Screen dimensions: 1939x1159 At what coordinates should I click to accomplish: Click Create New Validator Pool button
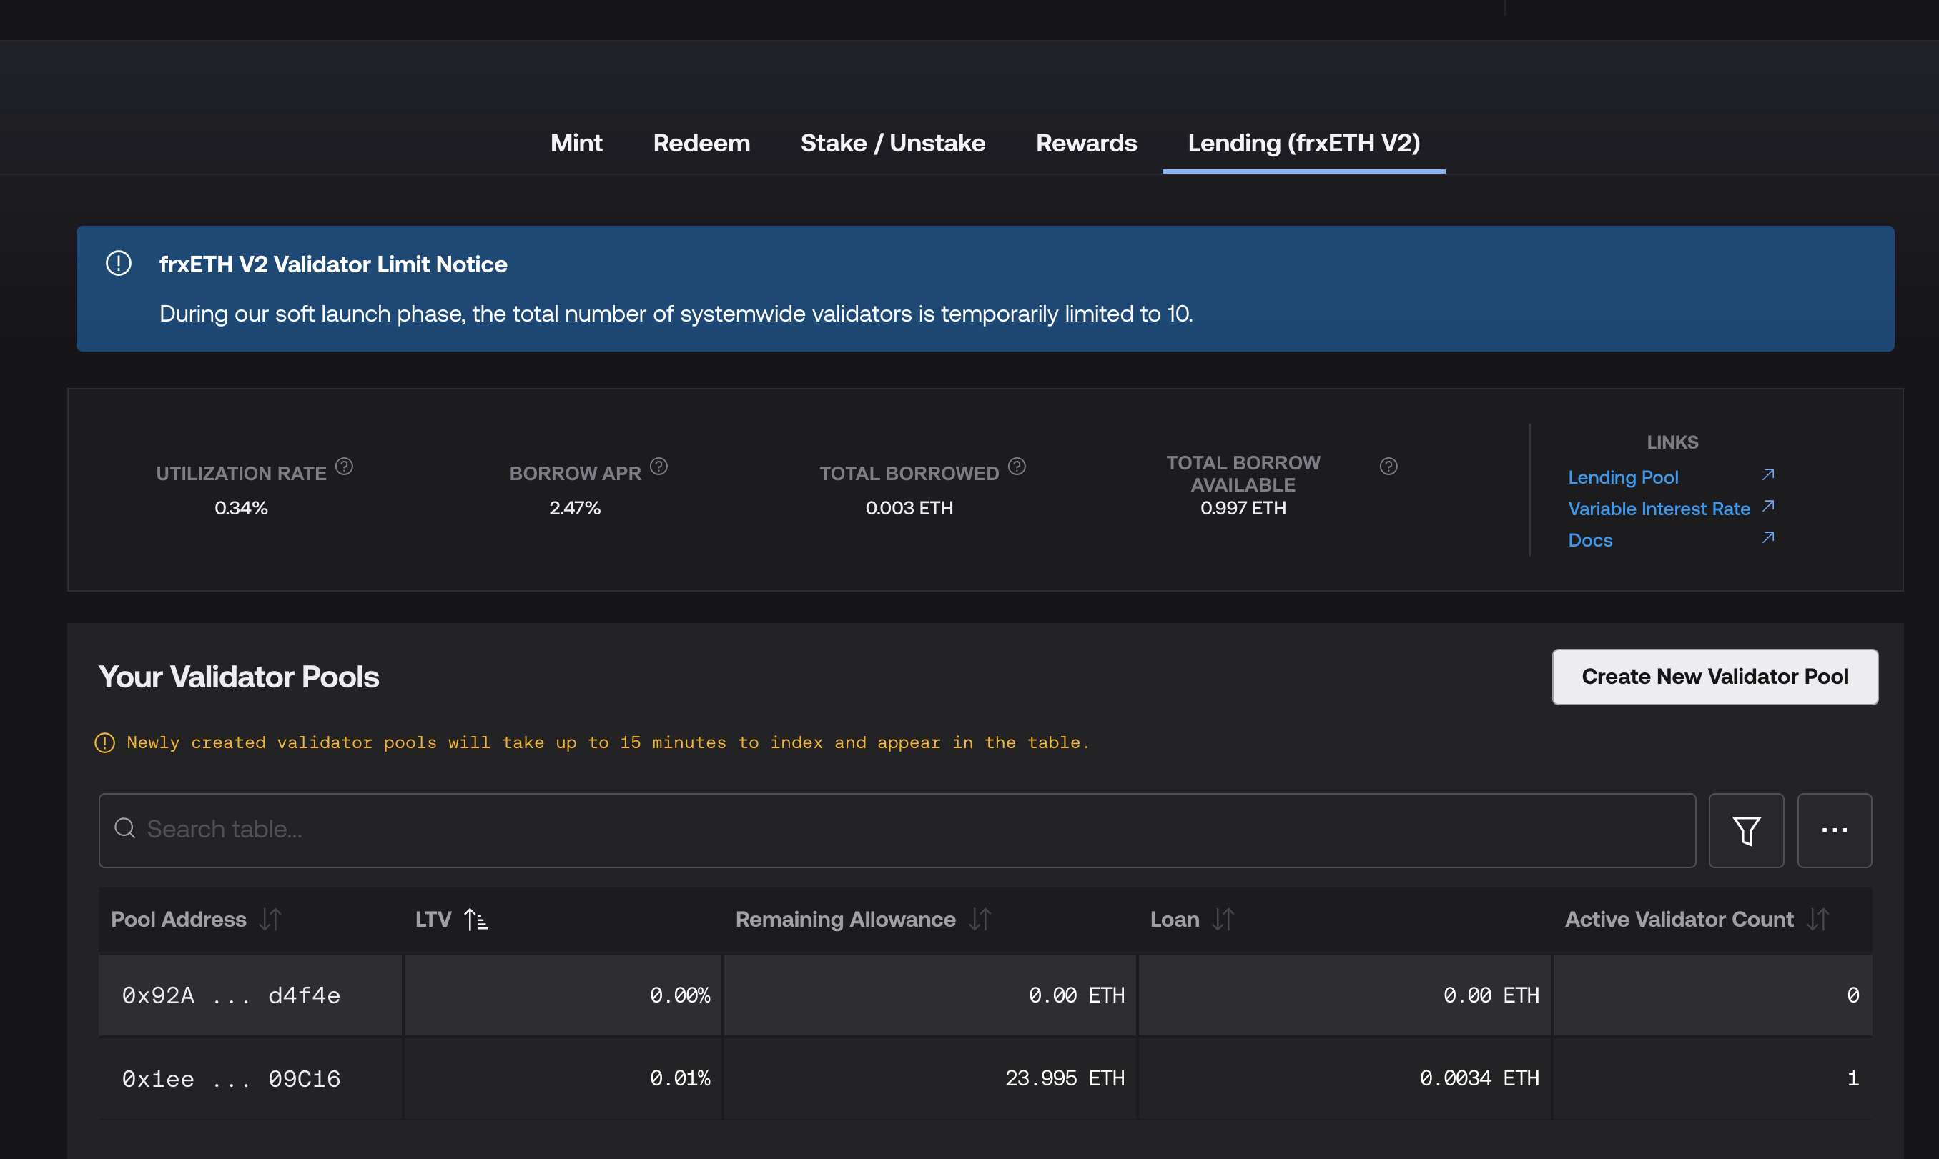click(x=1714, y=677)
